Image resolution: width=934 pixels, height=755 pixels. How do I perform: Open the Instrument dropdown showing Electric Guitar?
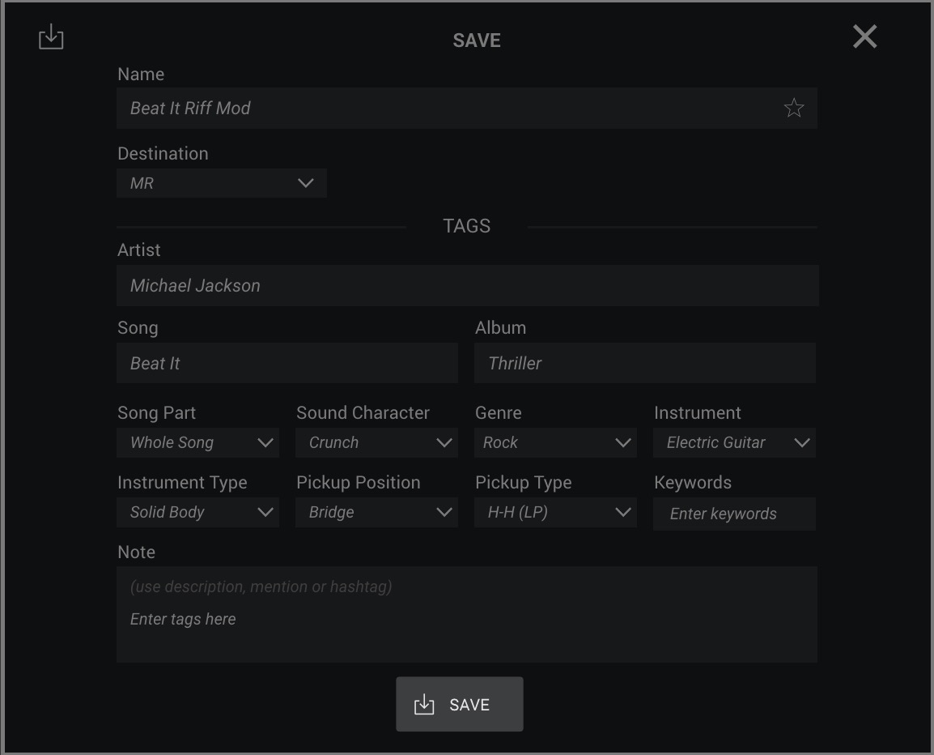pos(734,442)
